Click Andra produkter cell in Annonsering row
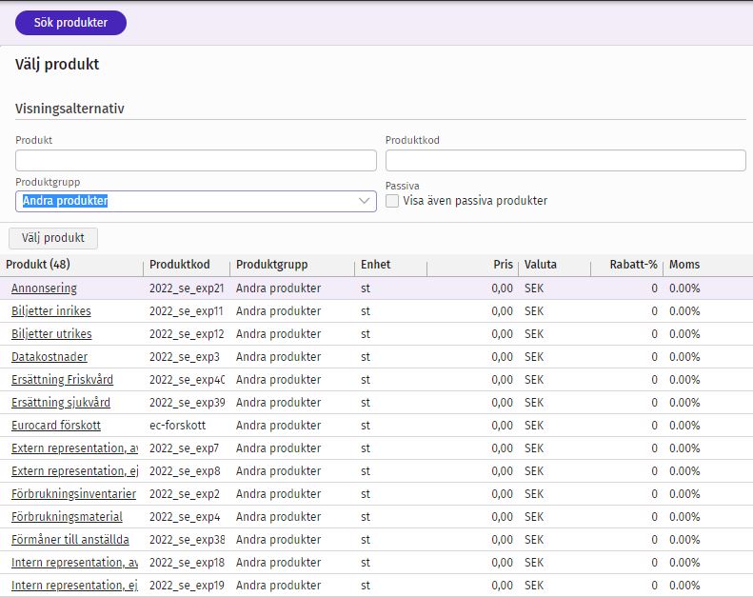Screen dimensions: 753x597 (x=278, y=289)
